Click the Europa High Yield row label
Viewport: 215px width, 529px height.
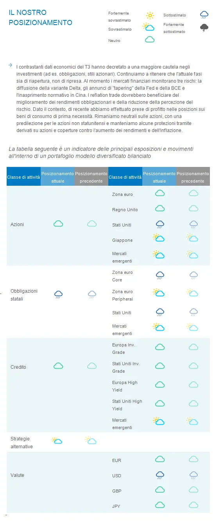(125, 386)
